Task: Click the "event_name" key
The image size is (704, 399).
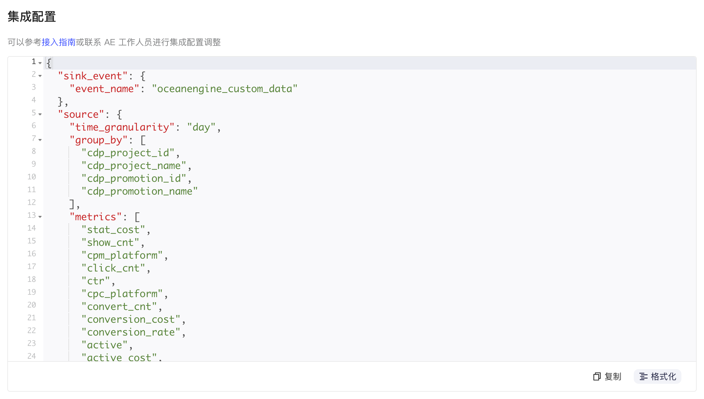Action: (104, 88)
